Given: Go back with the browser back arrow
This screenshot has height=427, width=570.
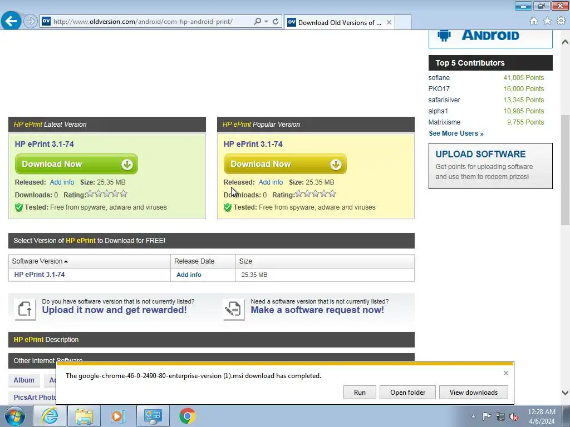Looking at the screenshot, I should pyautogui.click(x=11, y=21).
